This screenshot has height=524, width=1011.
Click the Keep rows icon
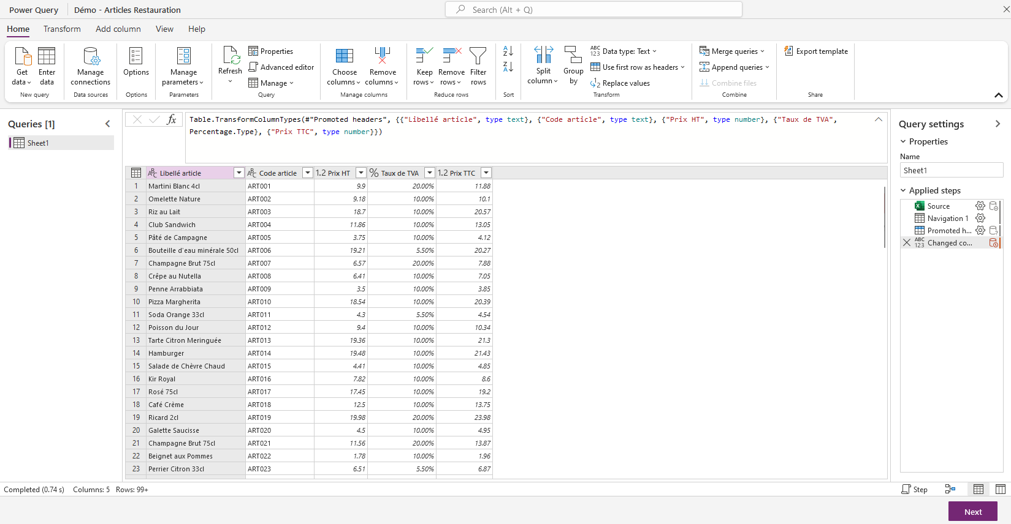pos(424,56)
